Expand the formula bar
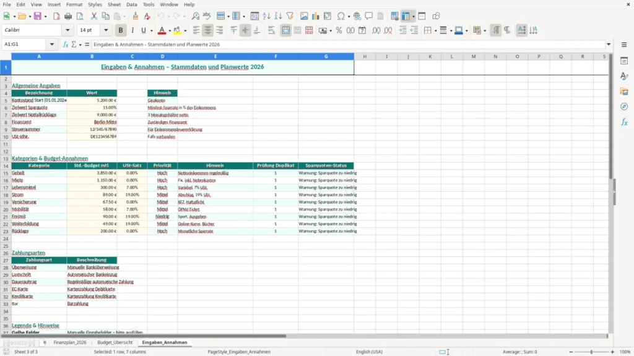The image size is (634, 356). pyautogui.click(x=608, y=44)
